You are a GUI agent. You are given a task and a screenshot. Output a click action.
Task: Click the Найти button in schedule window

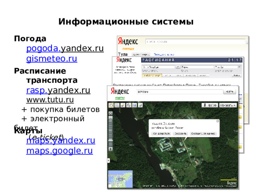click(236, 76)
